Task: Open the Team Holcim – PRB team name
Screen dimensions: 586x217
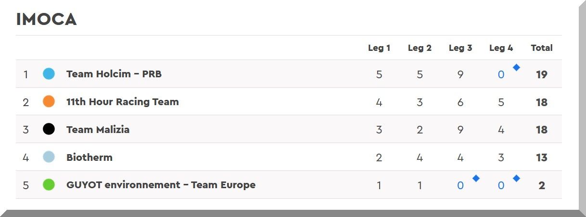Action: click(114, 74)
